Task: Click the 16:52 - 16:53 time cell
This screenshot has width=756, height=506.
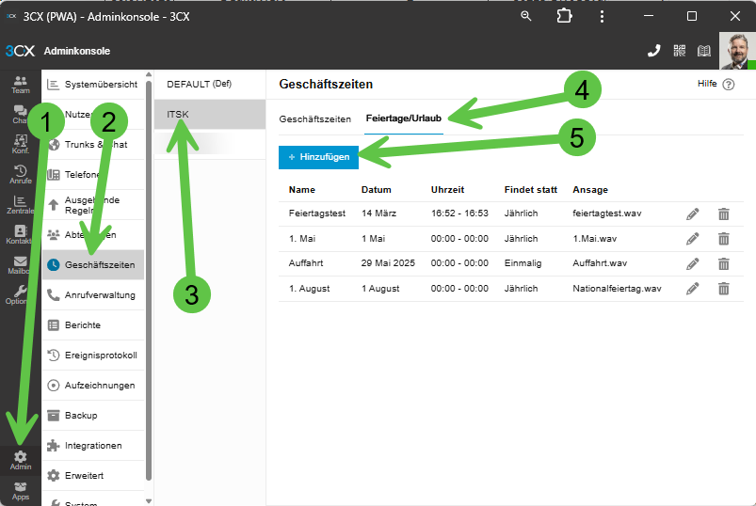Action: 459,213
